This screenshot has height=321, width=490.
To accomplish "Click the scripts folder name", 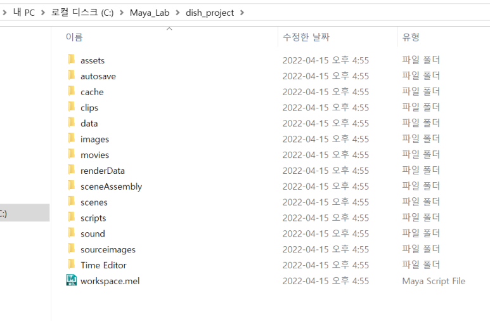I will [93, 218].
